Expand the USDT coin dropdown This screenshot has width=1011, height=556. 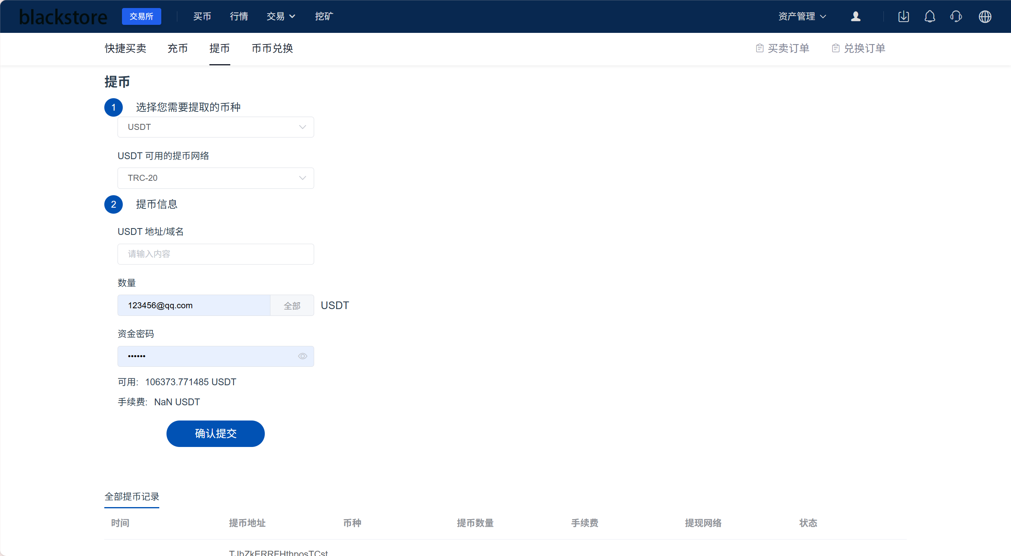tap(215, 127)
